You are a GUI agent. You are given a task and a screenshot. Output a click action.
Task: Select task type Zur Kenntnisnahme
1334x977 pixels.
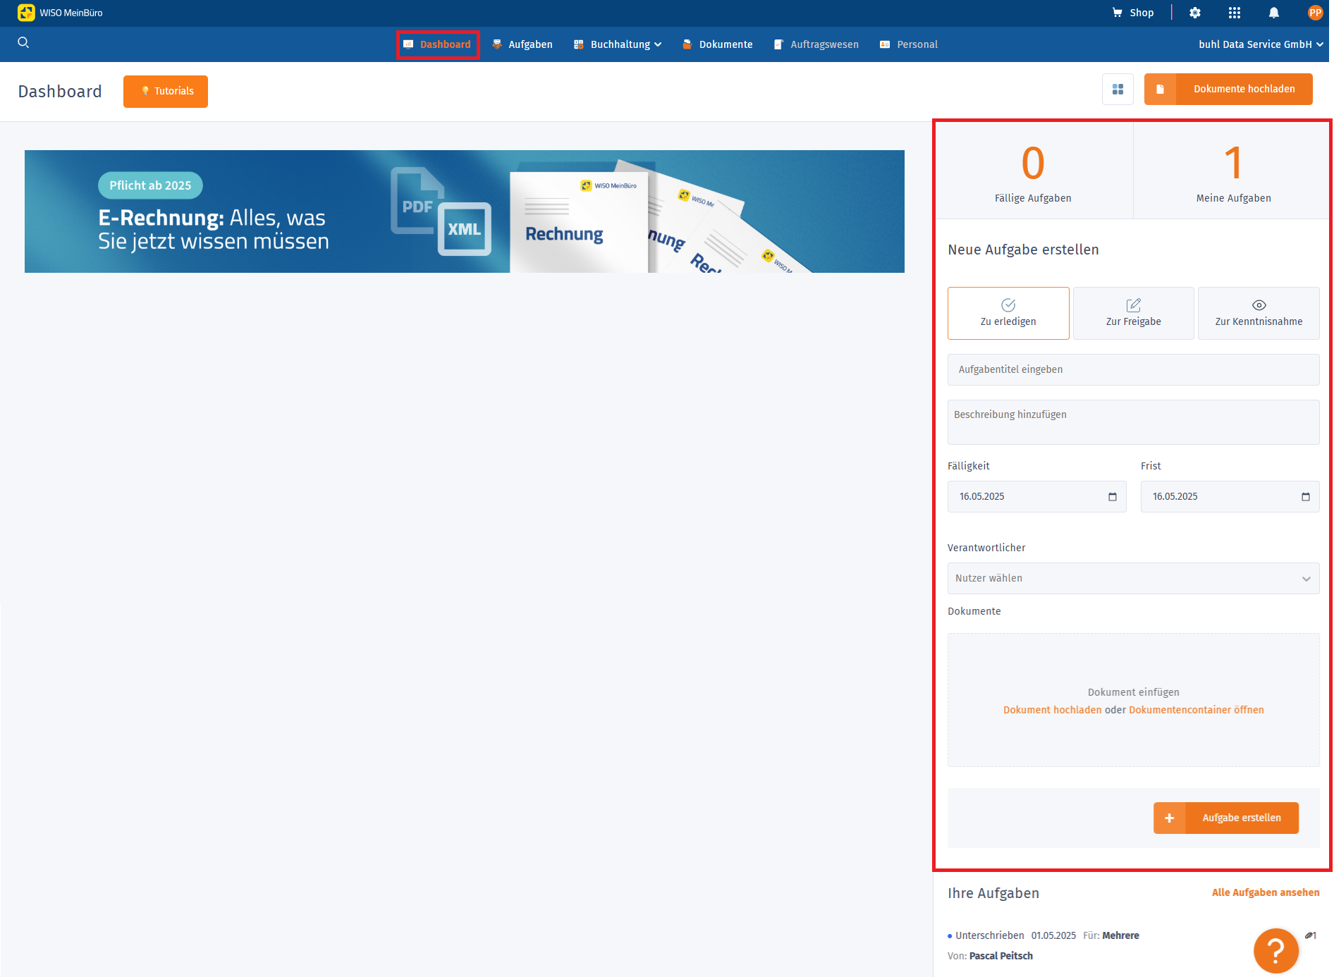[x=1259, y=313]
